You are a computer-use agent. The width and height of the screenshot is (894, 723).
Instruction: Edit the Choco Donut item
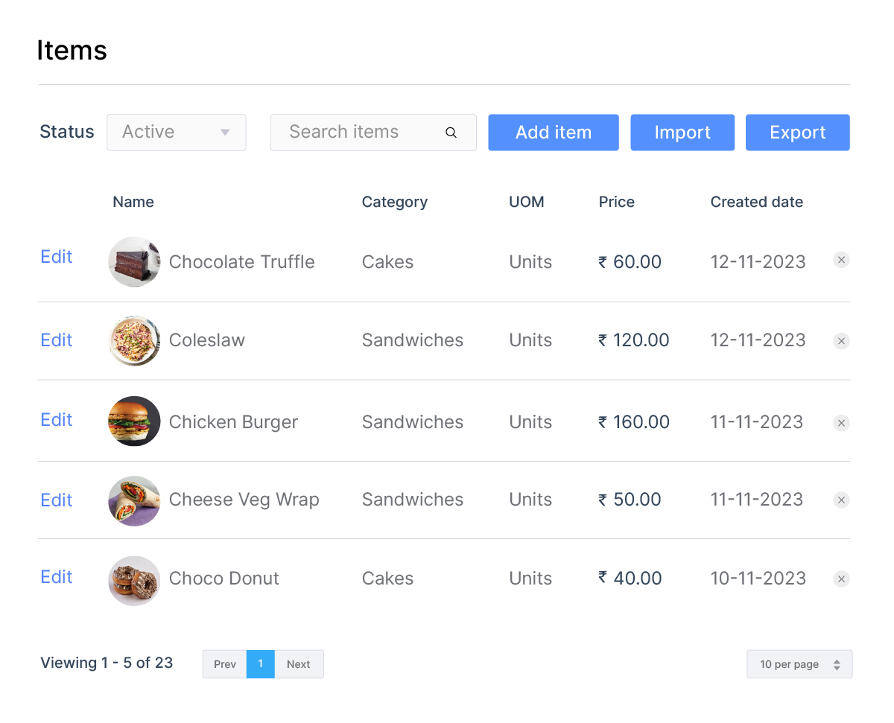(x=56, y=577)
